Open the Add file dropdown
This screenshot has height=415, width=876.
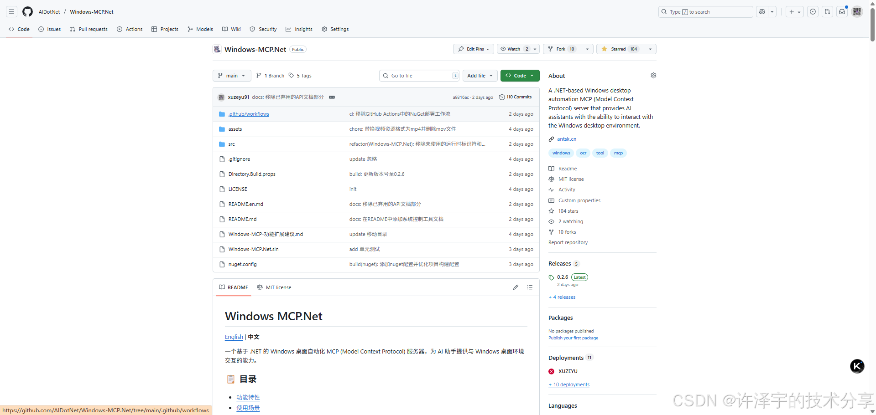click(480, 76)
